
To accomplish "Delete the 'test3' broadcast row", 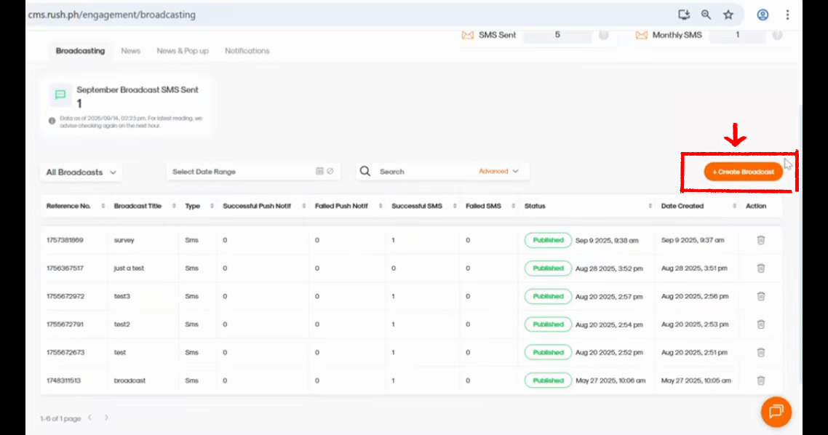I will pos(760,296).
